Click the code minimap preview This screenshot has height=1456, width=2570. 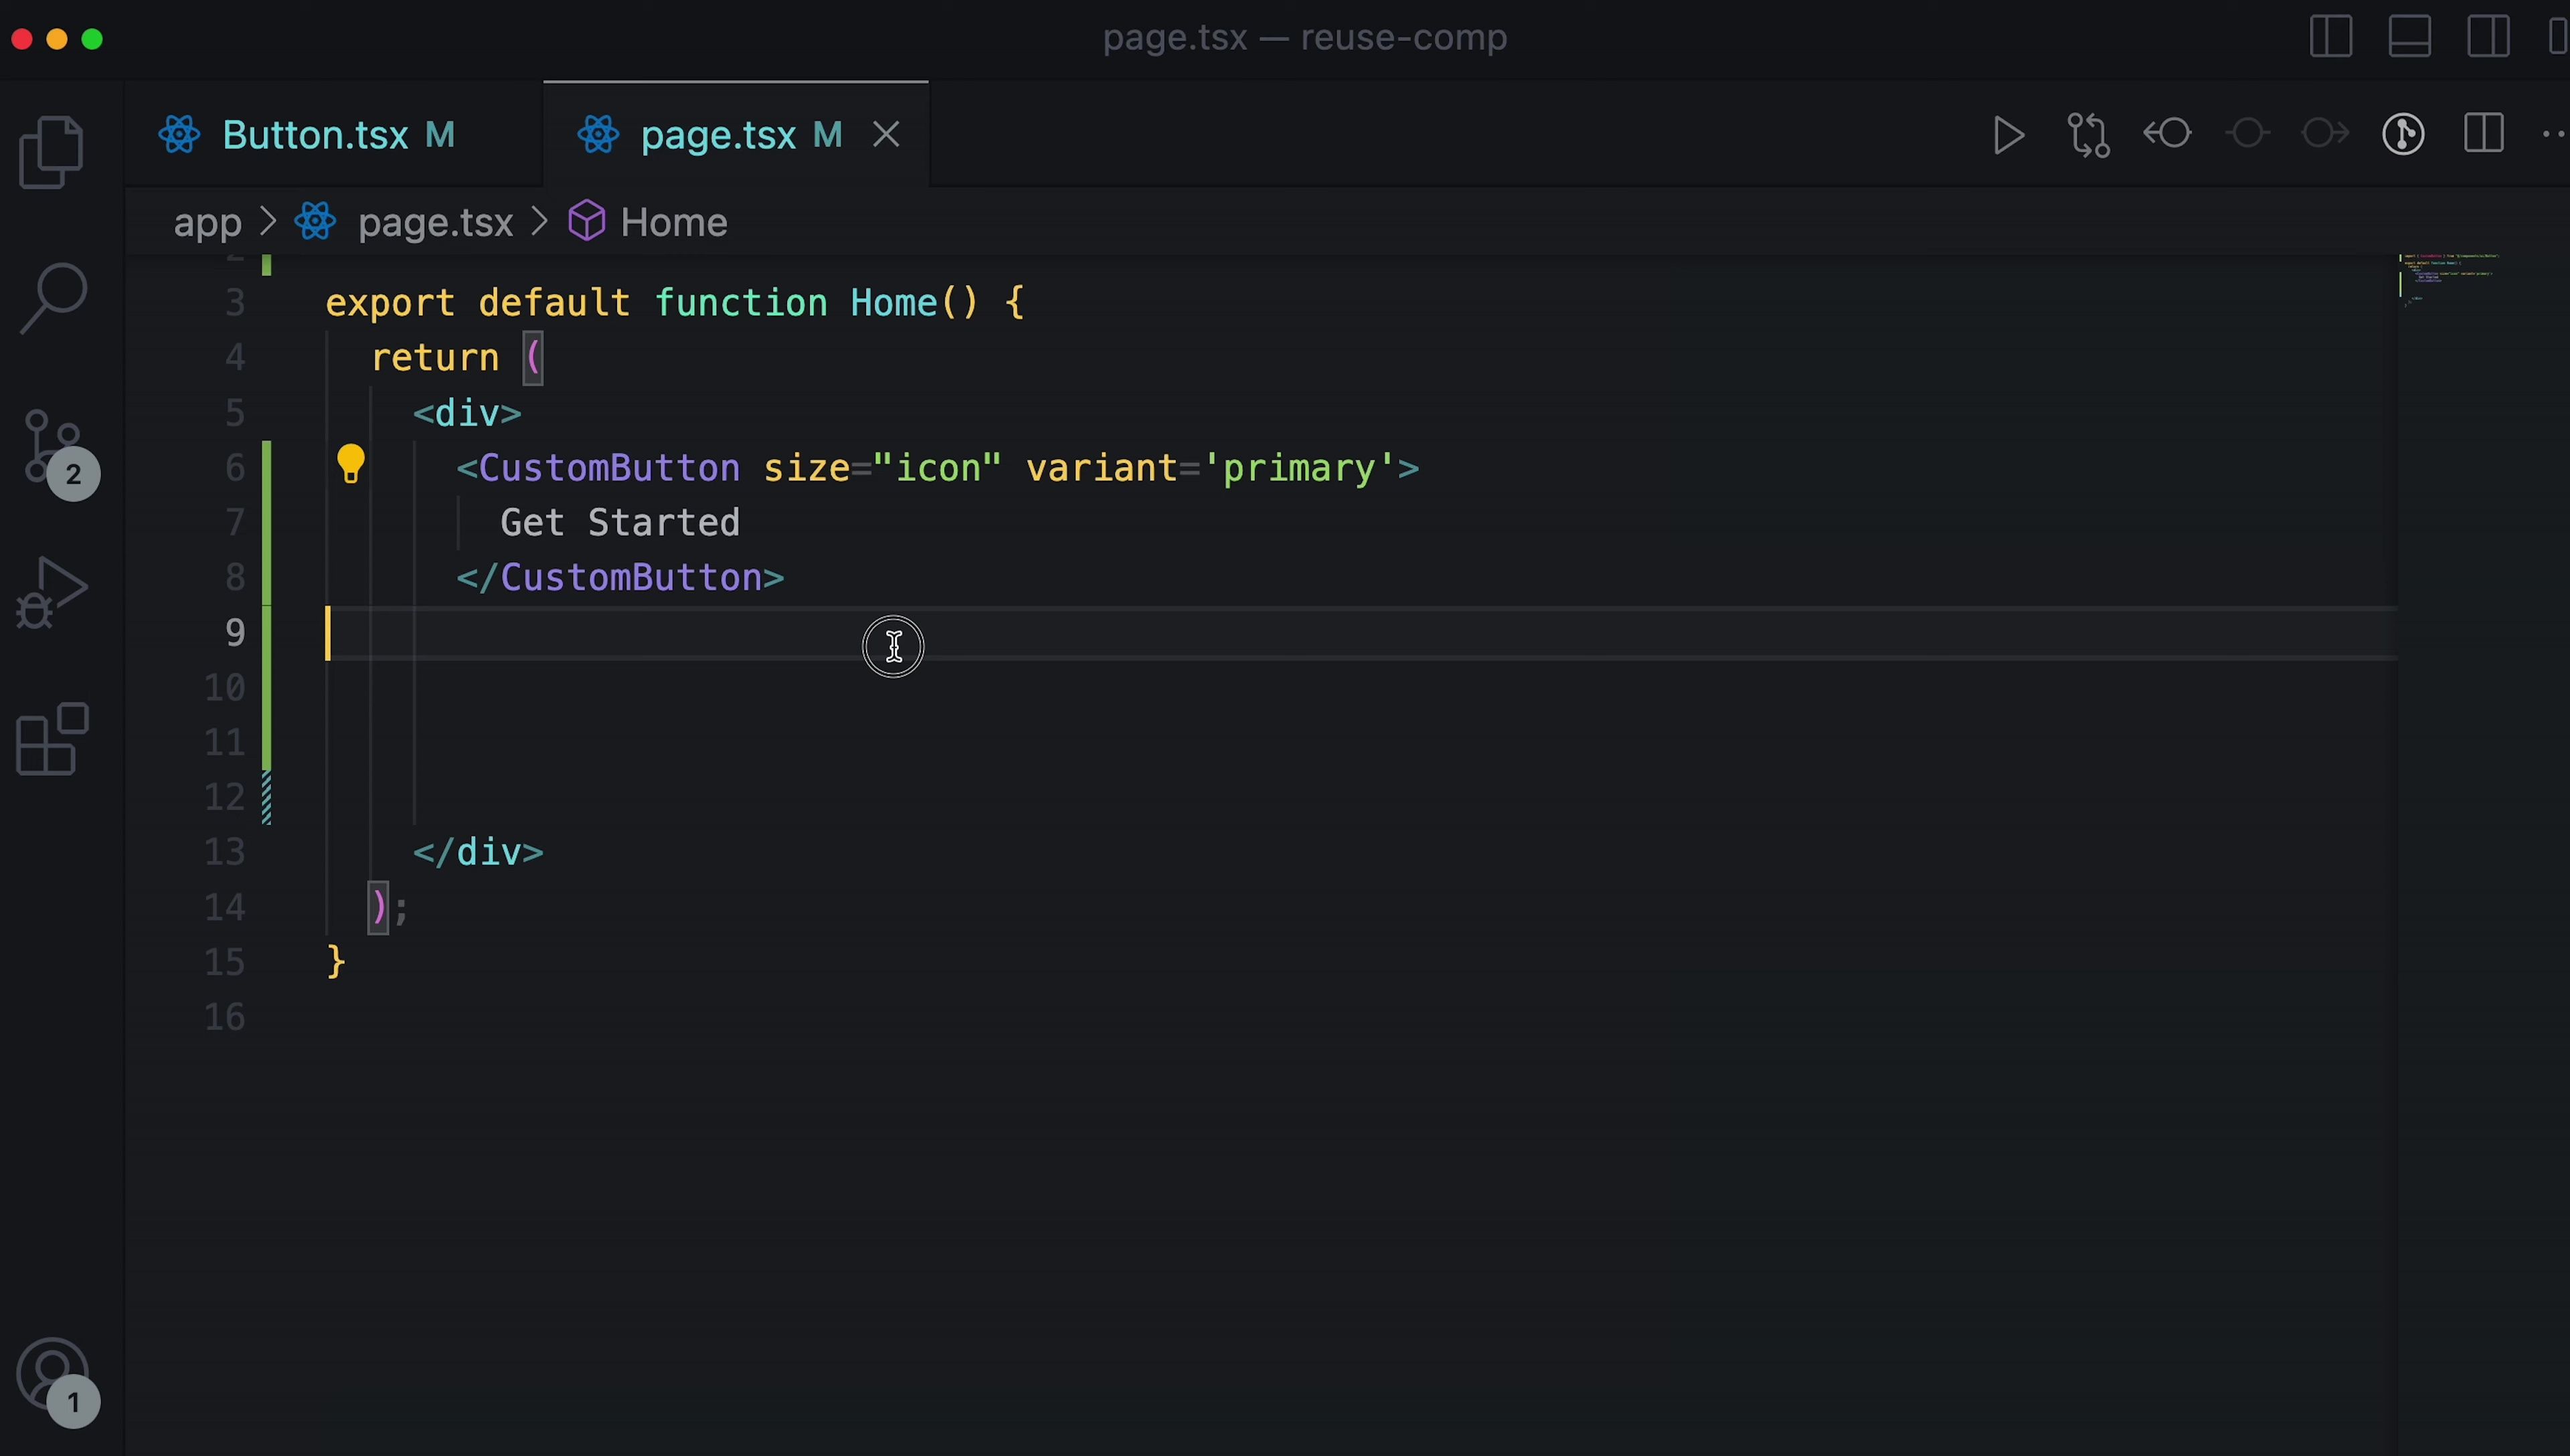coord(2451,280)
